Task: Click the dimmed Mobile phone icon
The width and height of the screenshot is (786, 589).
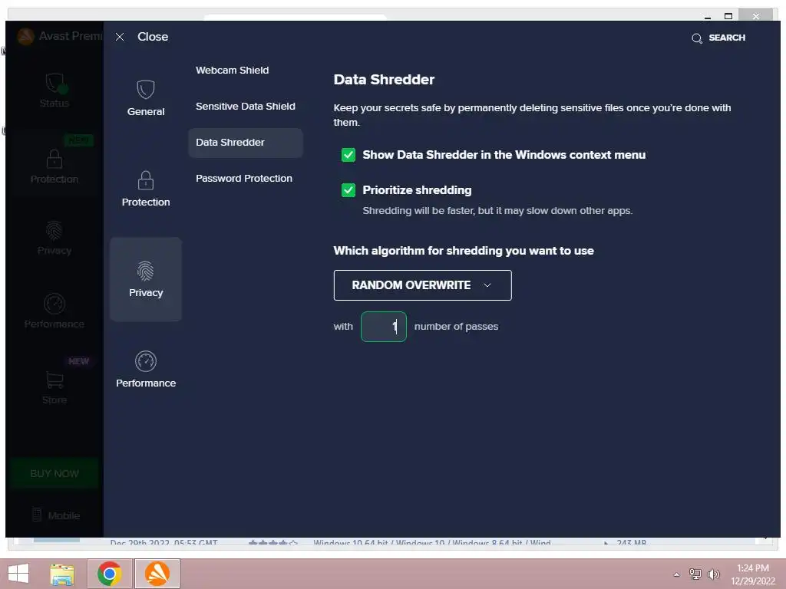Action: (37, 515)
